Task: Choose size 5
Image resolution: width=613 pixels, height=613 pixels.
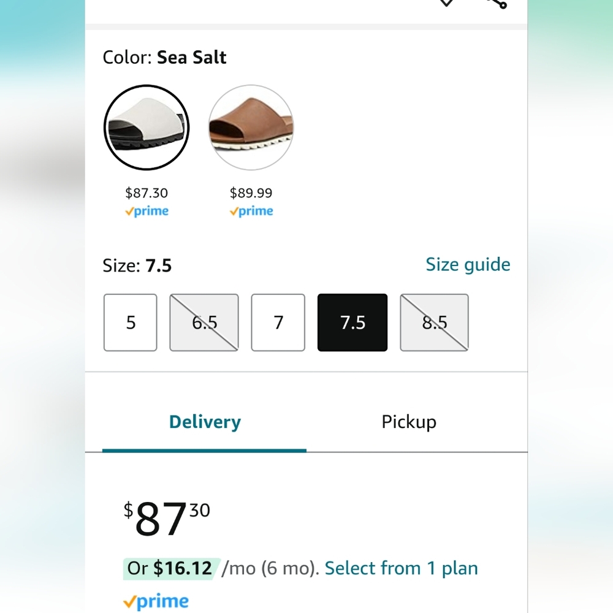Action: (131, 322)
